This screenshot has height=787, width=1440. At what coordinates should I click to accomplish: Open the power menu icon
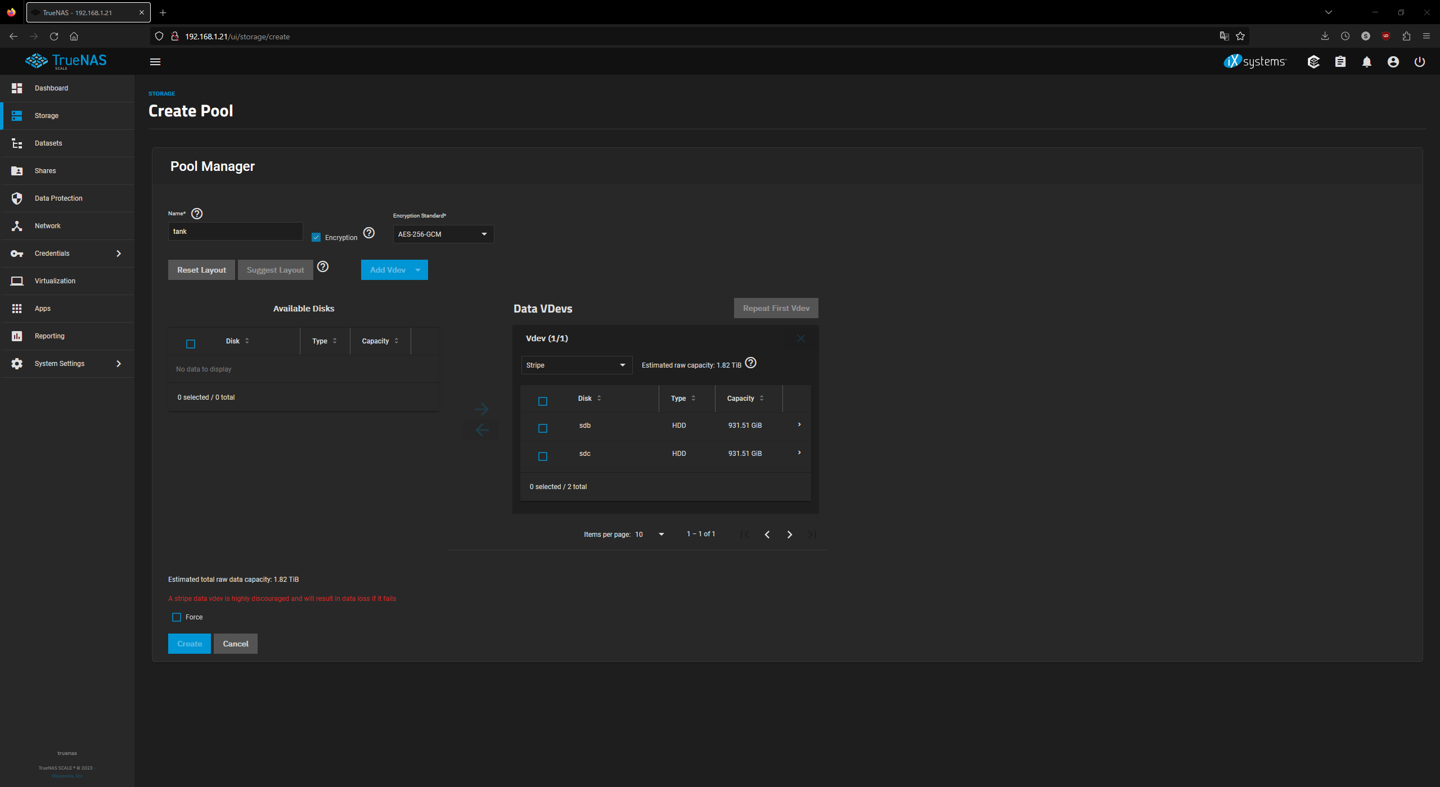[x=1420, y=62]
